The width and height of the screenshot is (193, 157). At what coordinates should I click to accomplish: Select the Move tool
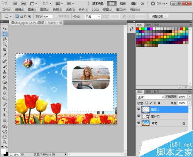point(5,29)
